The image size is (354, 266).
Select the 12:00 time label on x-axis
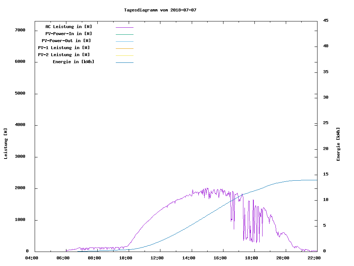pyautogui.click(x=157, y=258)
